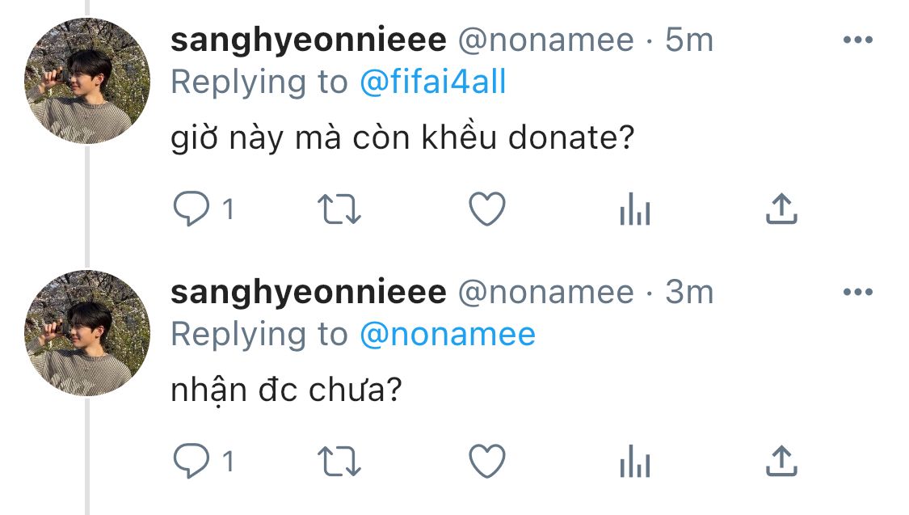The height and width of the screenshot is (515, 909).
Task: Open the sanghyeonnieee avatar on the first tweet
Action: [87, 81]
